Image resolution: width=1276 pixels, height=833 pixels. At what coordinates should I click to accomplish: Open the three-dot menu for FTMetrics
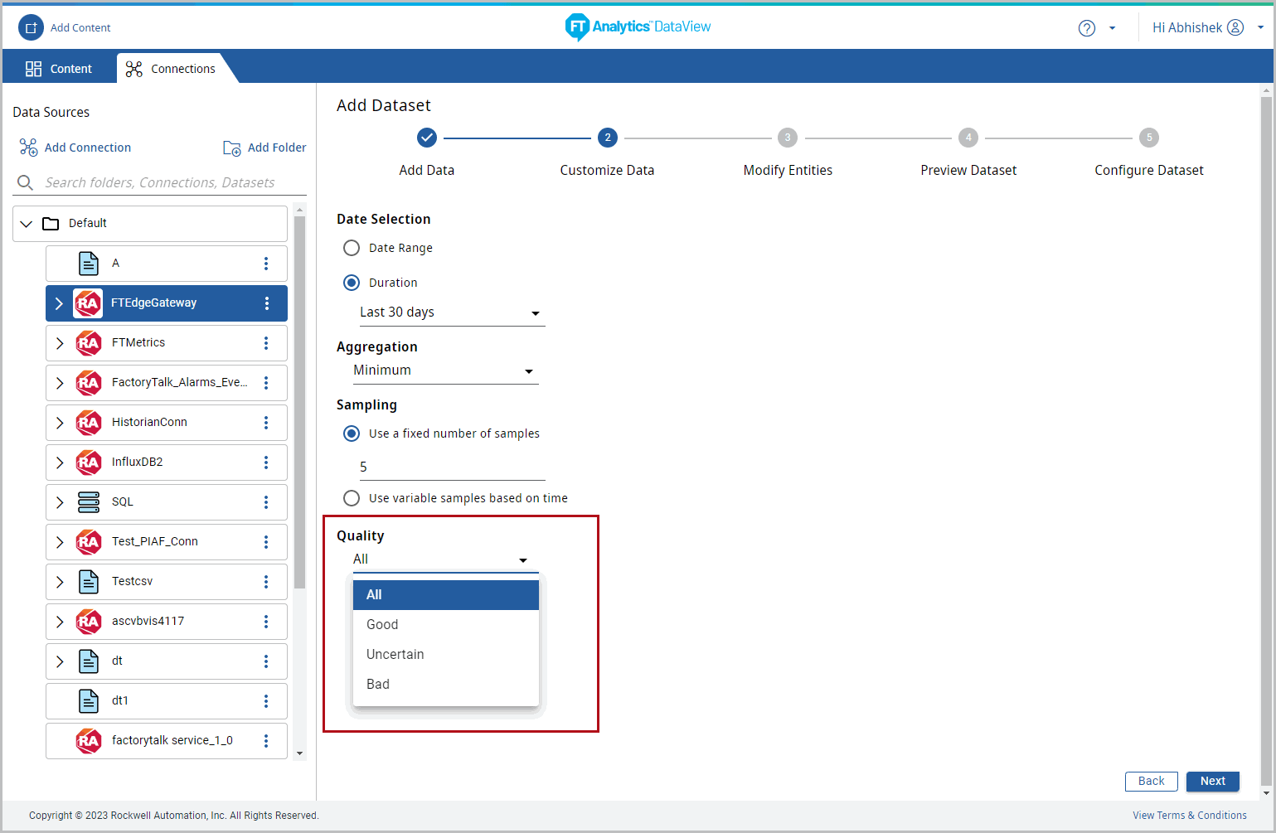coord(266,343)
